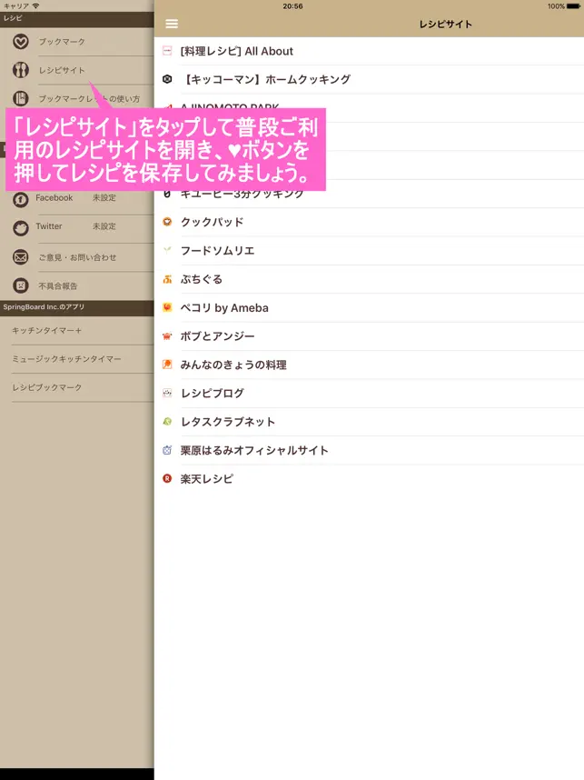Open クックパッド recipe site
This screenshot has width=584, height=780.
tap(370, 222)
